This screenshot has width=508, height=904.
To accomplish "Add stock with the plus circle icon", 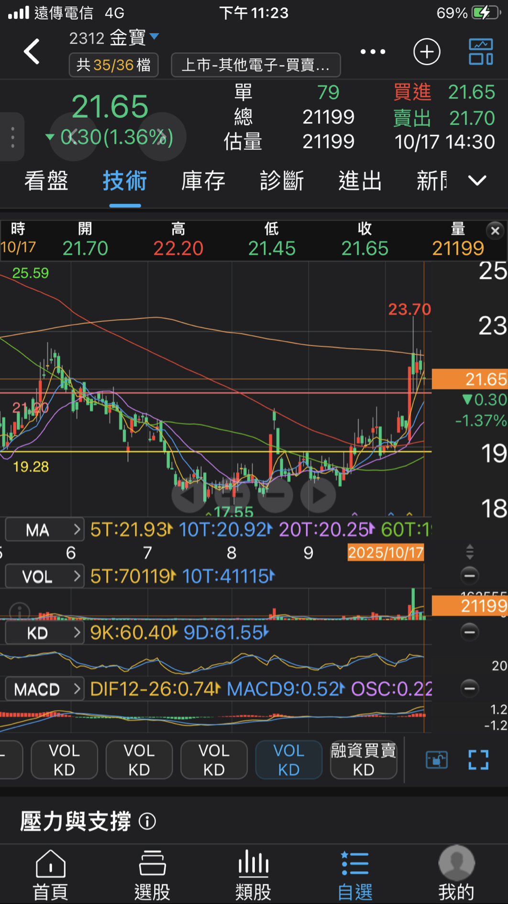I will 427,51.
